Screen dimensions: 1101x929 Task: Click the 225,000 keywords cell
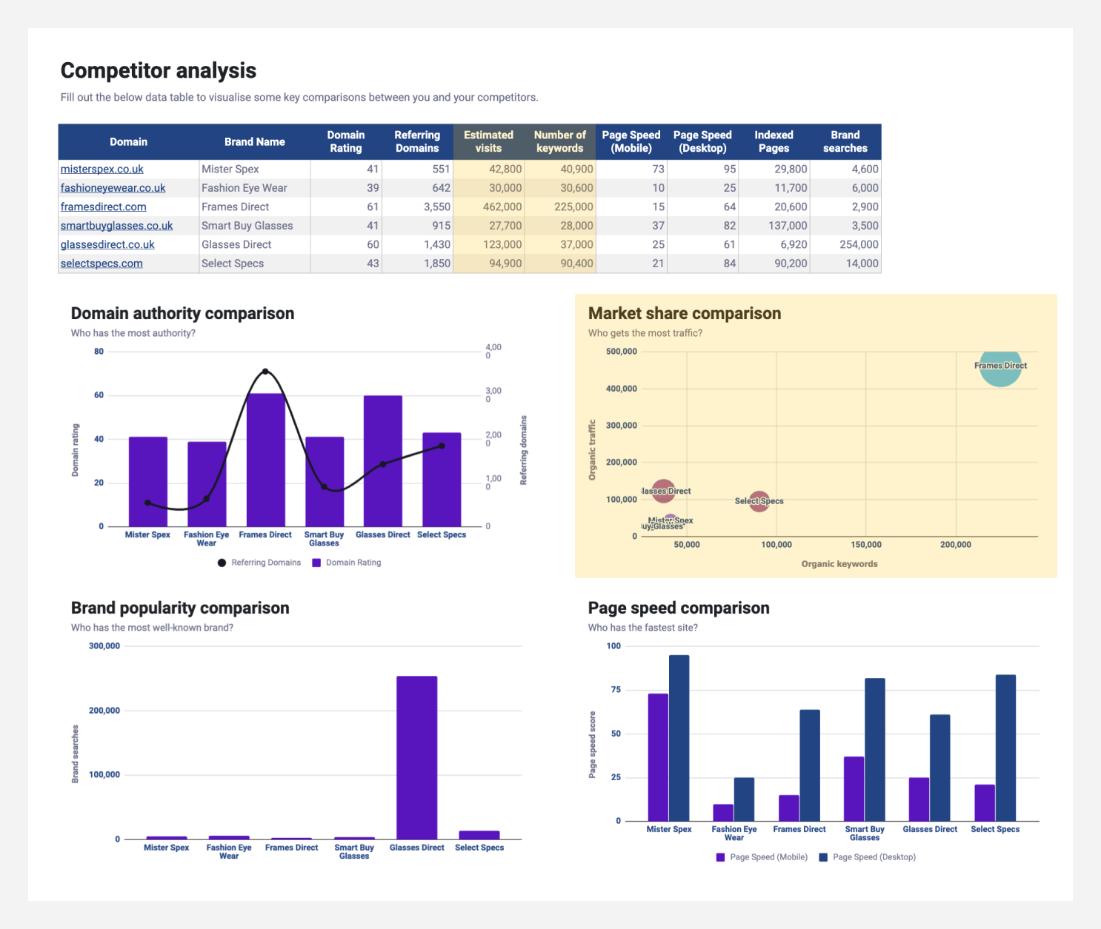(560, 207)
